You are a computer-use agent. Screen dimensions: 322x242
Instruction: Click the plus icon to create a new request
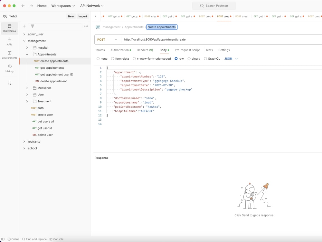pos(24,26)
